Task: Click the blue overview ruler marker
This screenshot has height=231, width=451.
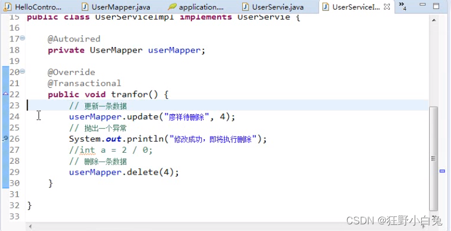Action: click(x=443, y=171)
